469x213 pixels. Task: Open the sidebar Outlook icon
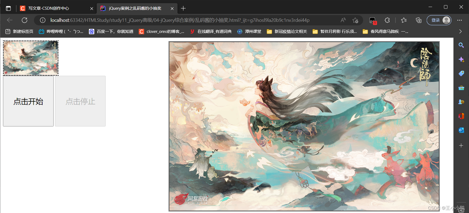(461, 130)
